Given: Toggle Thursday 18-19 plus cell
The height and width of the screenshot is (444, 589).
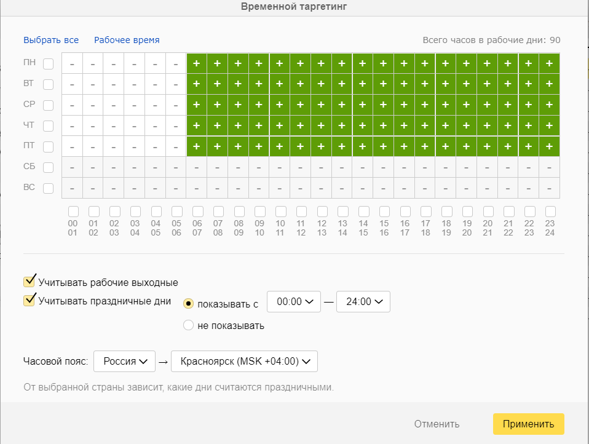Looking at the screenshot, I should pos(446,125).
